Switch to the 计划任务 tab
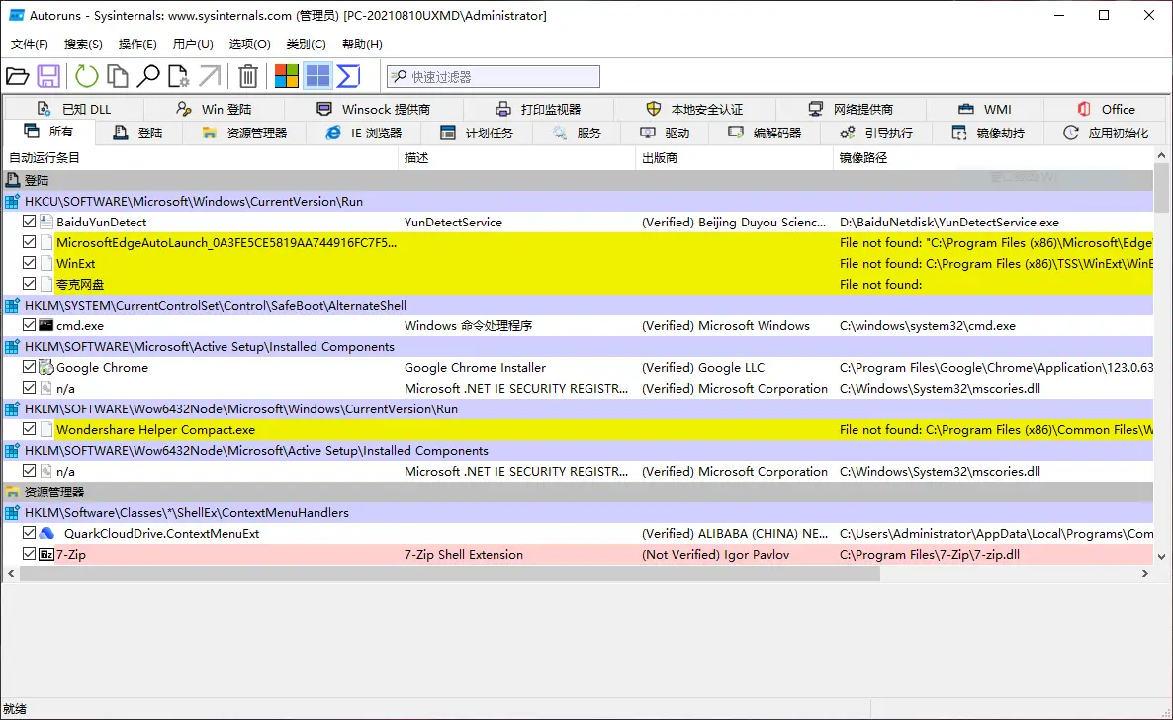 pyautogui.click(x=478, y=133)
